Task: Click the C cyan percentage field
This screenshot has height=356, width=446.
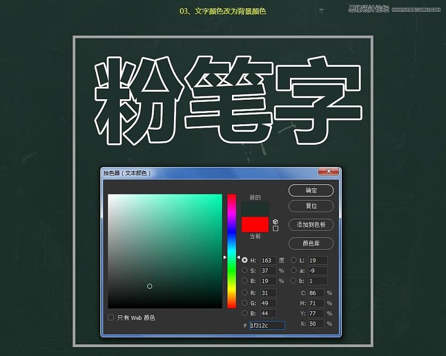Action: [x=316, y=293]
